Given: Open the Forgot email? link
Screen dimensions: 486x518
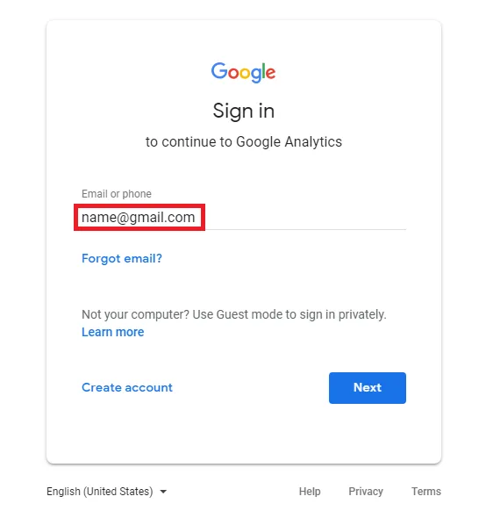Looking at the screenshot, I should coord(122,258).
